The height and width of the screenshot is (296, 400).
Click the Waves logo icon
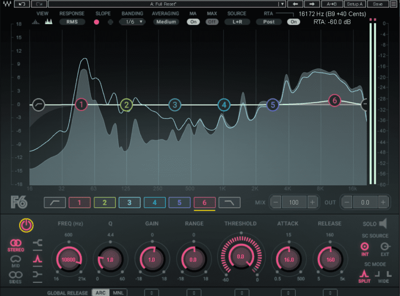(7, 4)
